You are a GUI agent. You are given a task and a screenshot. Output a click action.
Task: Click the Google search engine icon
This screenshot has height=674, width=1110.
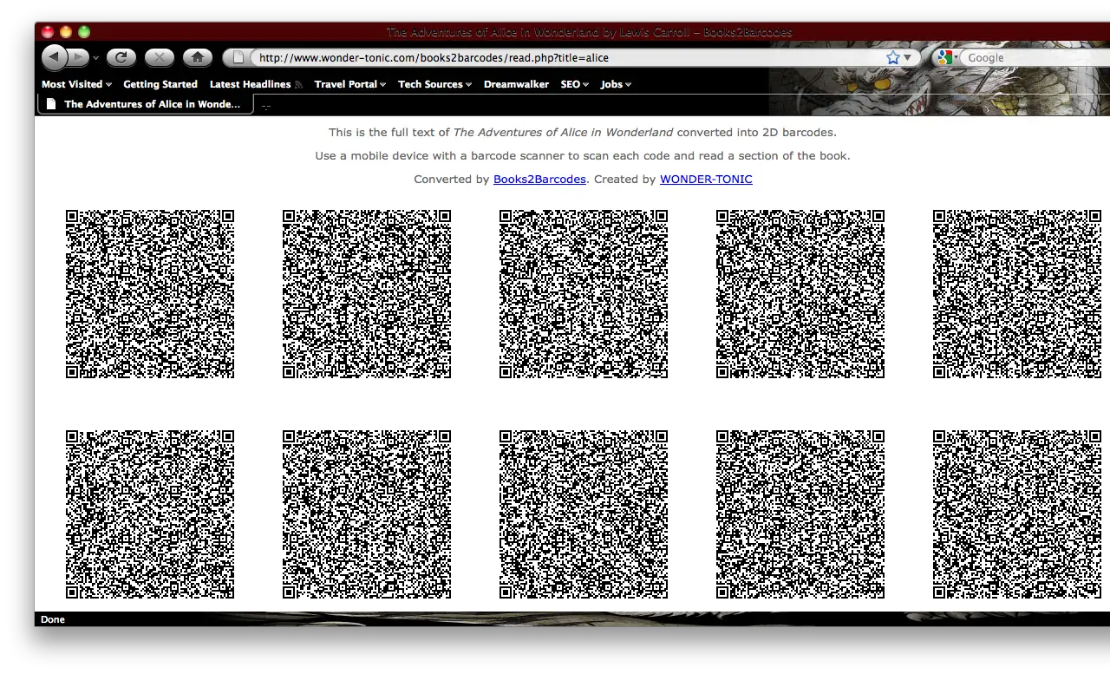[x=945, y=57]
